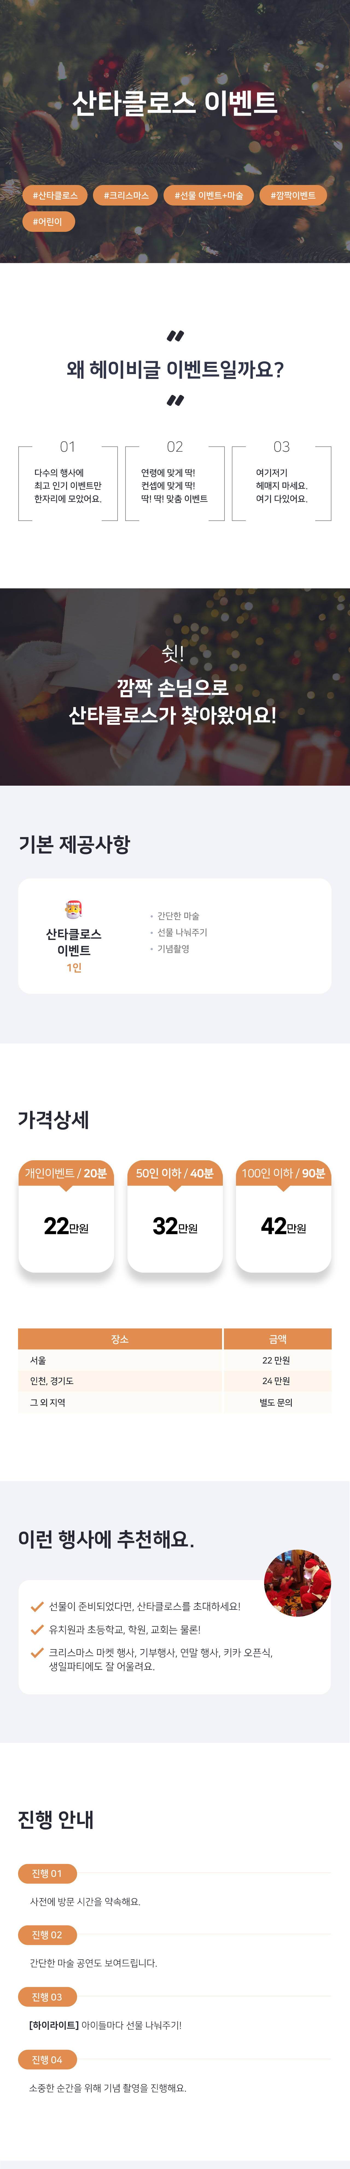This screenshot has width=350, height=2169.
Task: Click the opening quotation mark icon
Action: tap(174, 336)
